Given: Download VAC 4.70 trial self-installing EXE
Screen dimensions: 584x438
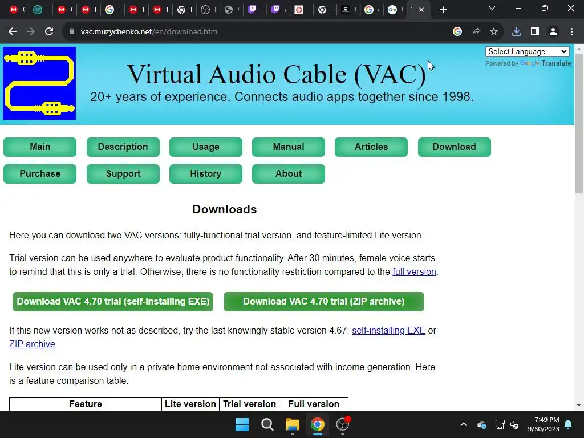Looking at the screenshot, I should point(113,301).
